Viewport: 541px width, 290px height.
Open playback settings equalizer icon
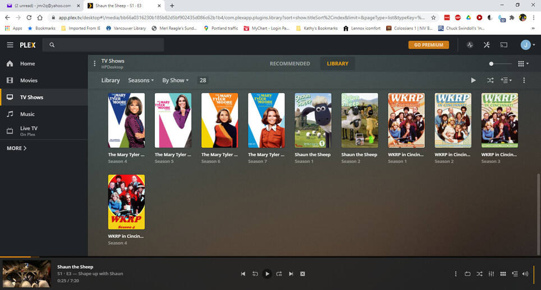[x=491, y=274]
